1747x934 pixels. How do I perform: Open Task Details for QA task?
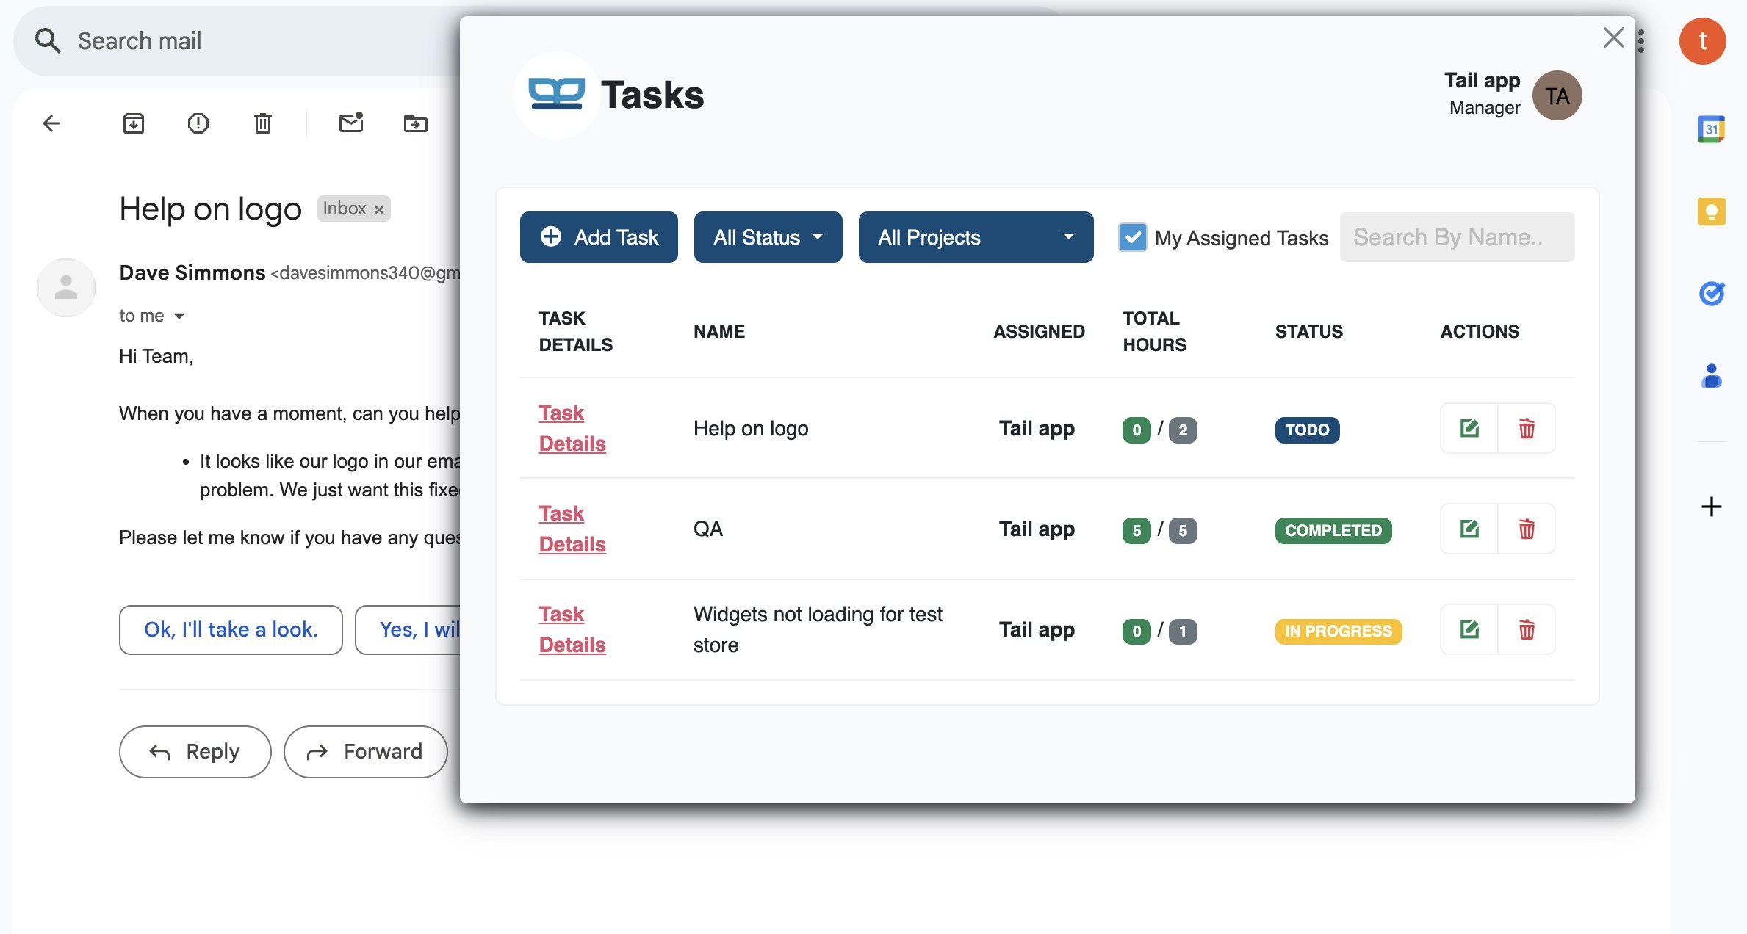tap(572, 529)
